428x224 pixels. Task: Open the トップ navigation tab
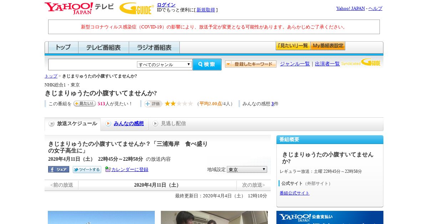pos(63,47)
